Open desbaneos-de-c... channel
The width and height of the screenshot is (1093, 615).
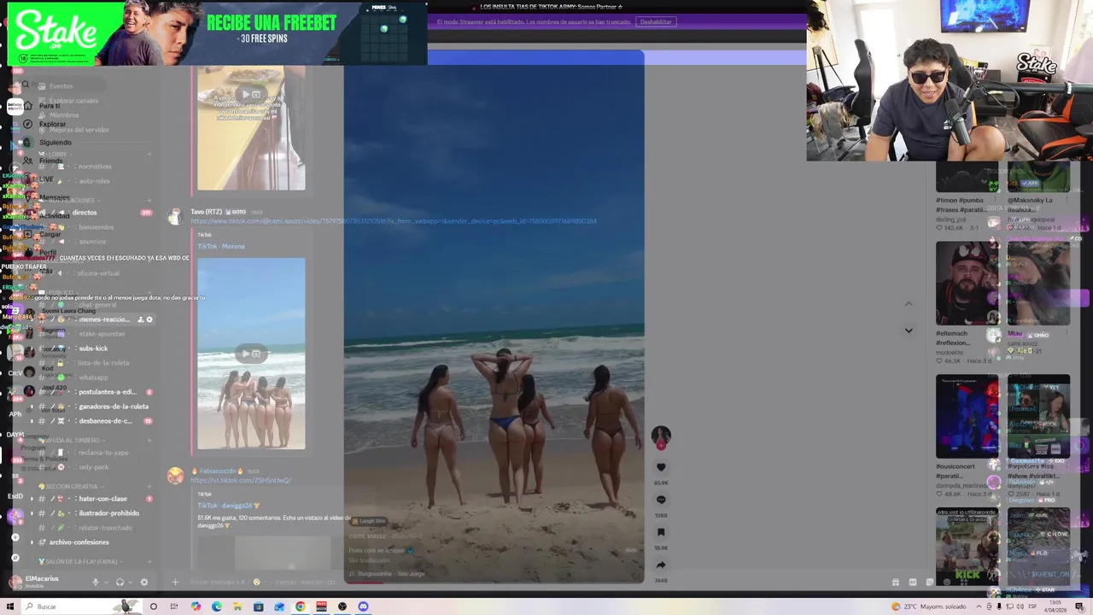point(96,421)
